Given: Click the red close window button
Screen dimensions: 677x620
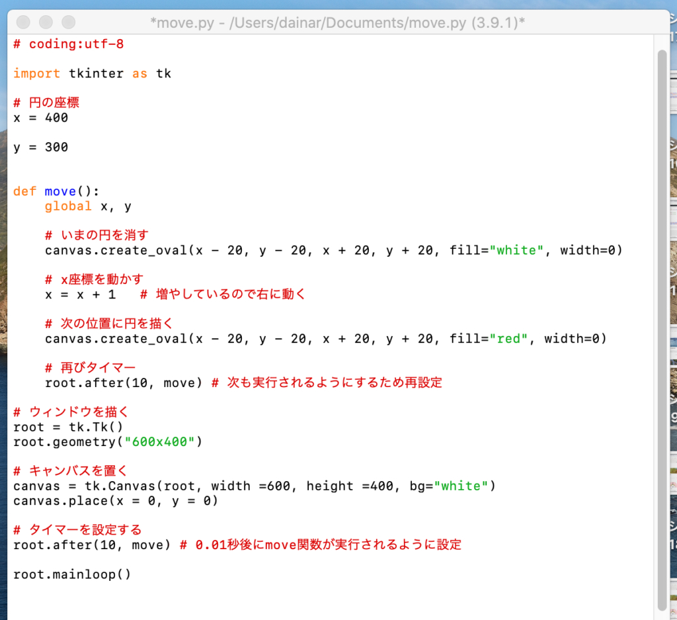Looking at the screenshot, I should (x=23, y=22).
